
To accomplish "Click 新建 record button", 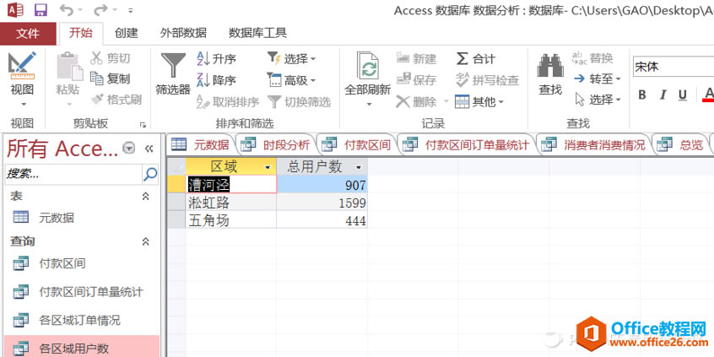I will [416, 58].
